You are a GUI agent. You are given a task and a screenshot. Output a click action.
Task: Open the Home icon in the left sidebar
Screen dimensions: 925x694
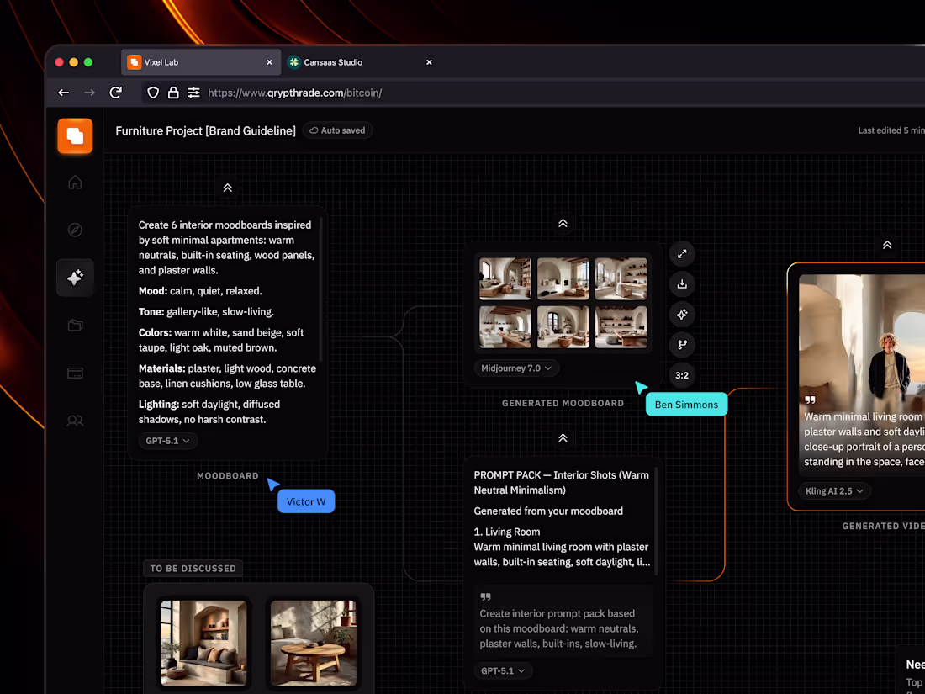pyautogui.click(x=75, y=183)
